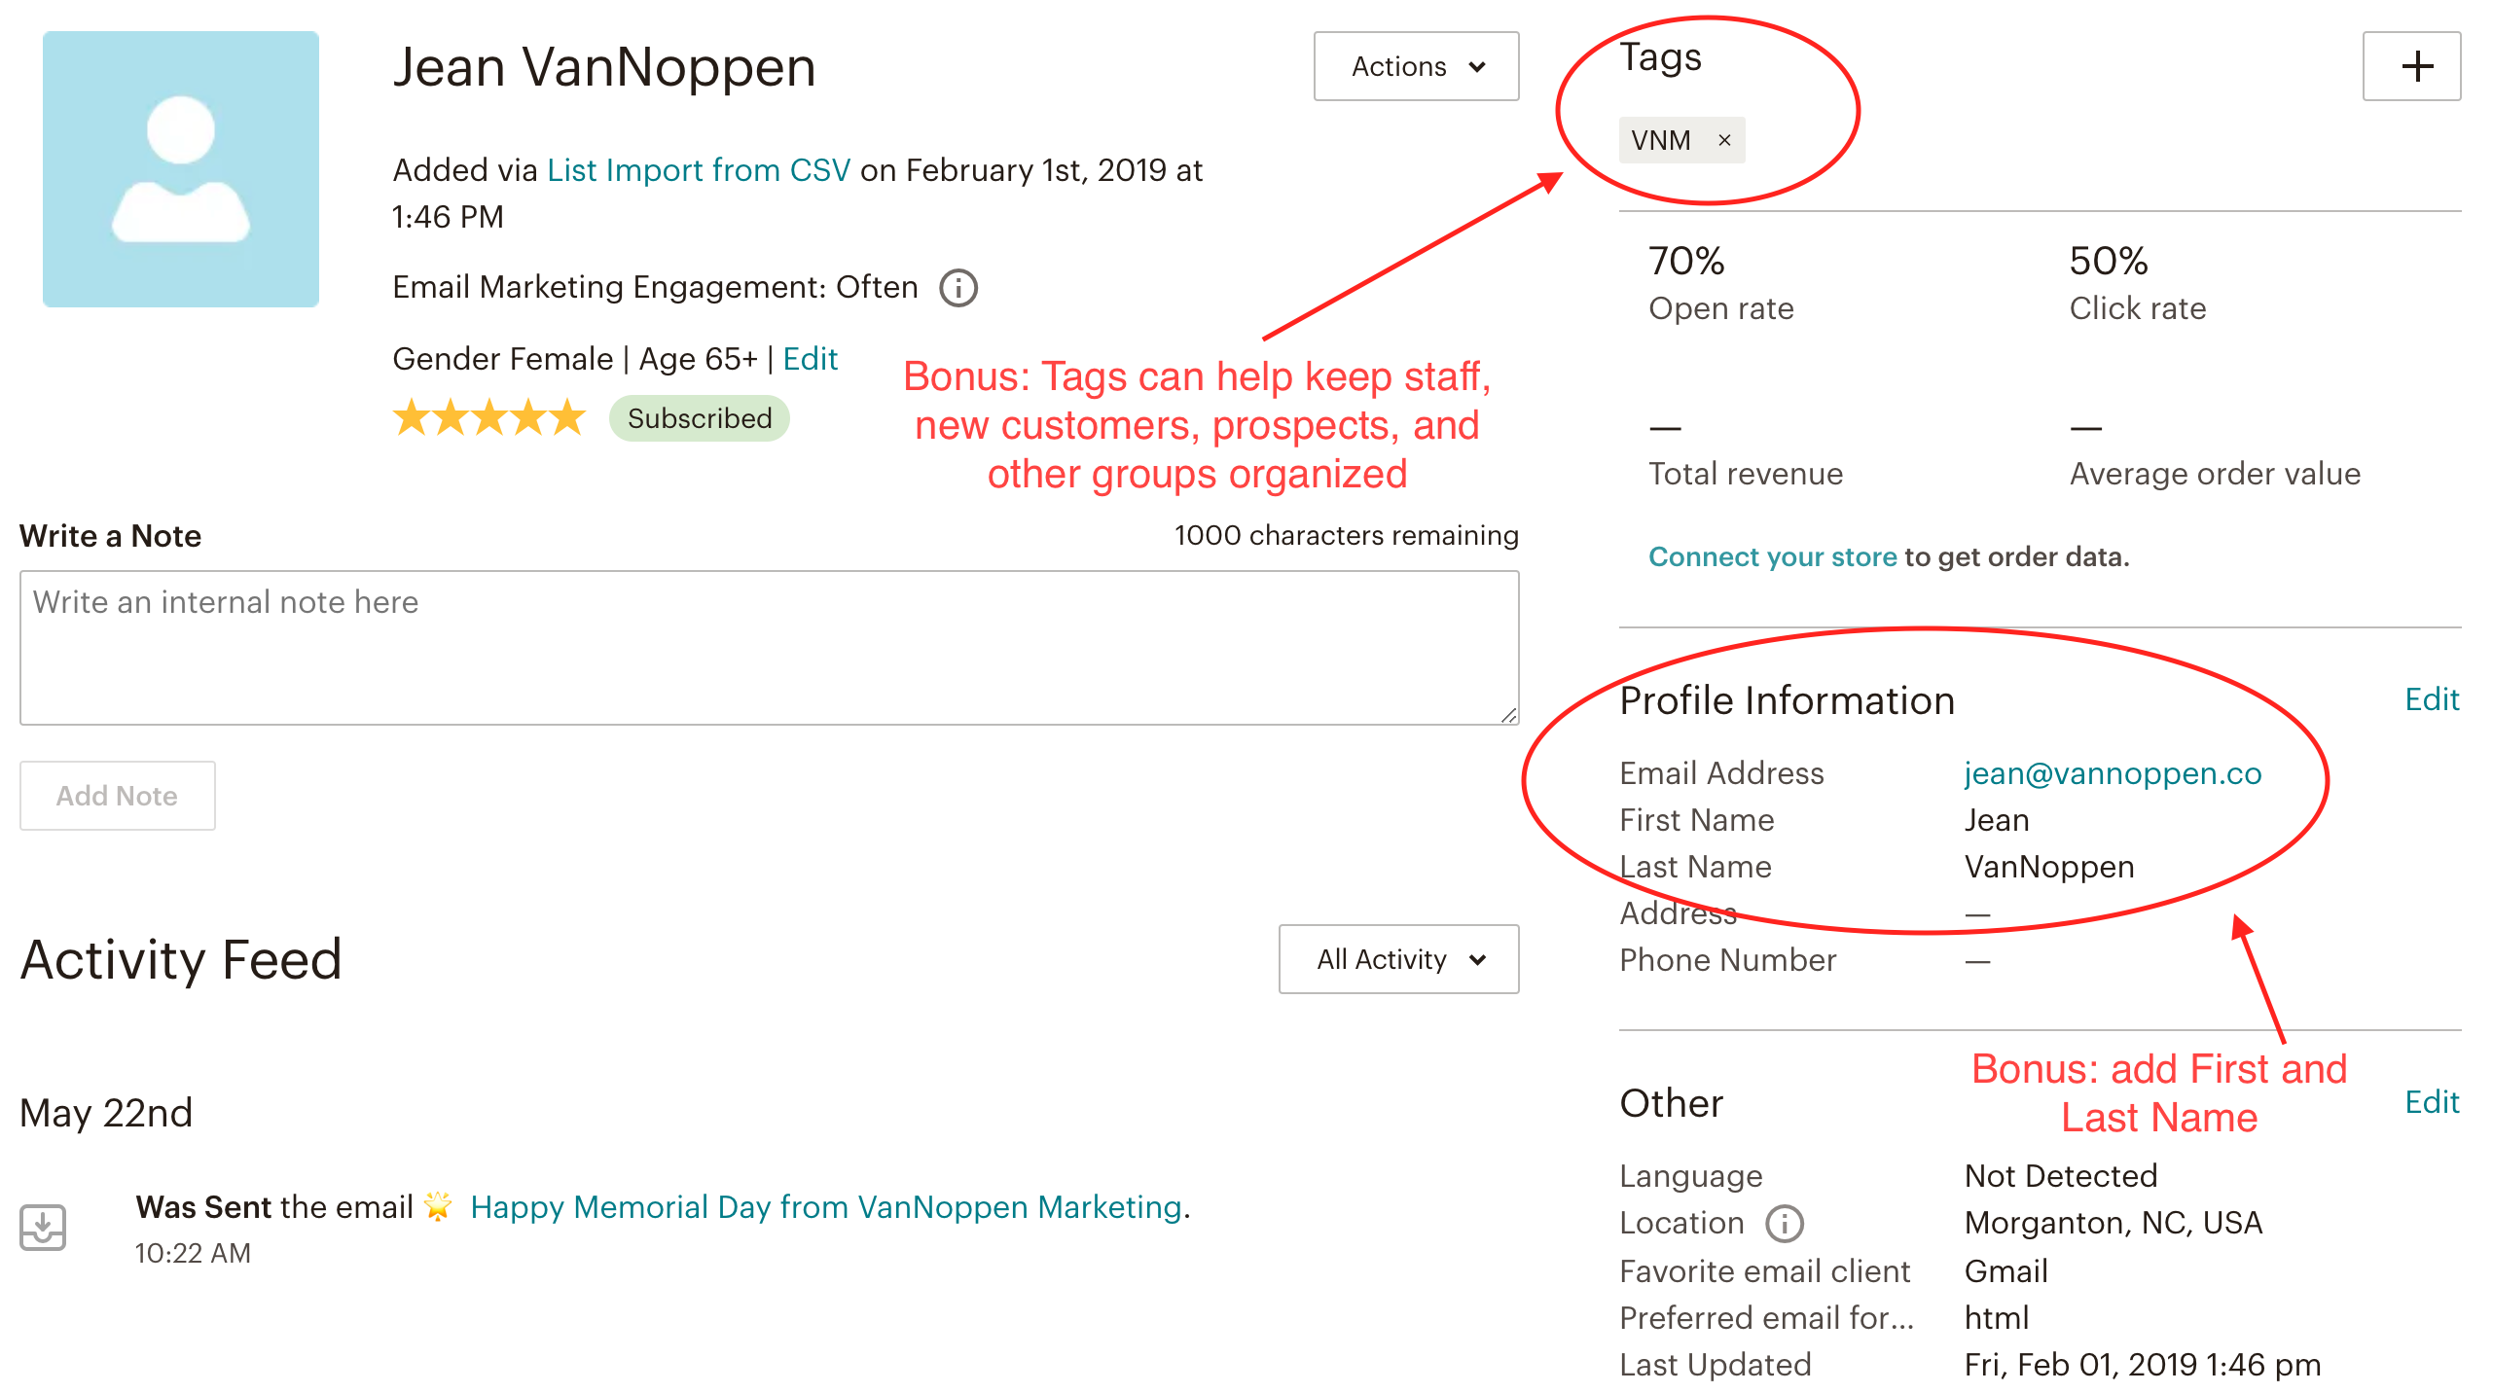2493x1393 pixels.
Task: Click the contact avatar placeholder image
Action: (x=181, y=169)
